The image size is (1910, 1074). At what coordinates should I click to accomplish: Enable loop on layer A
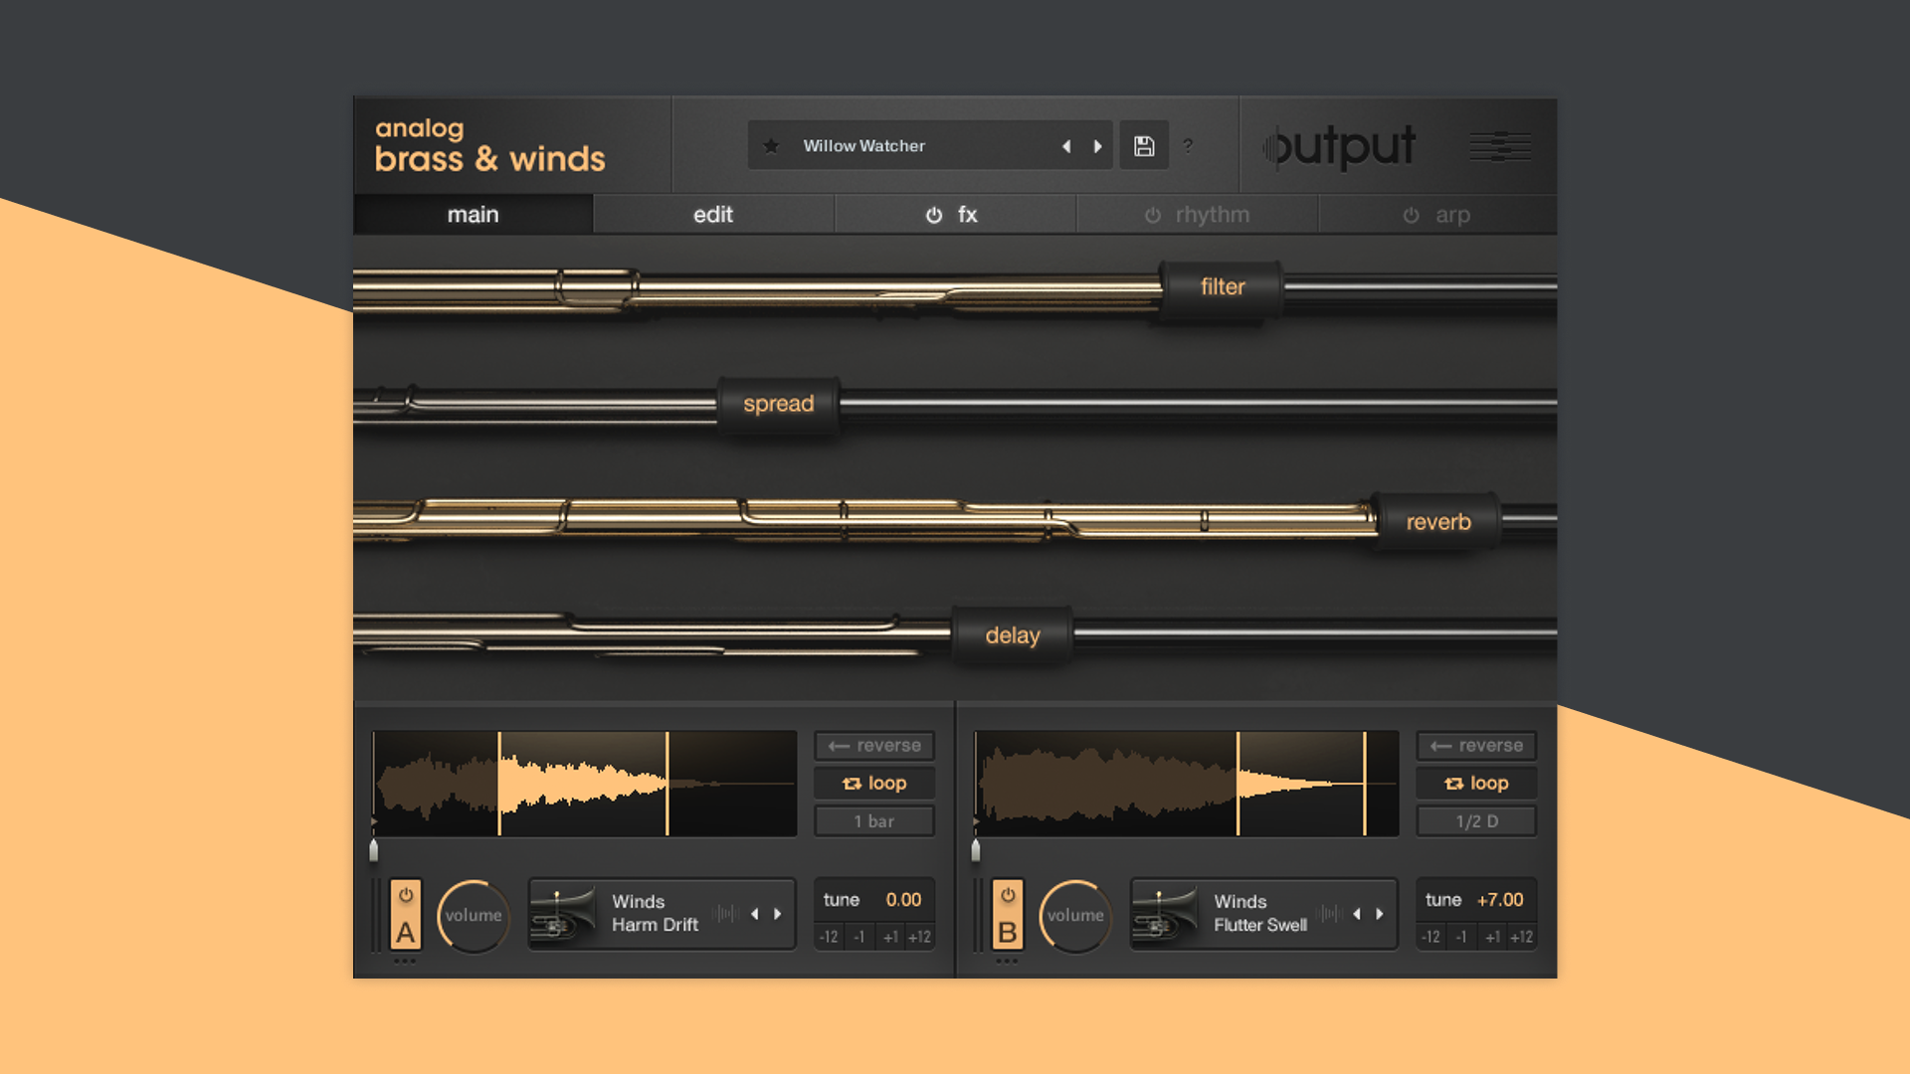coord(872,783)
